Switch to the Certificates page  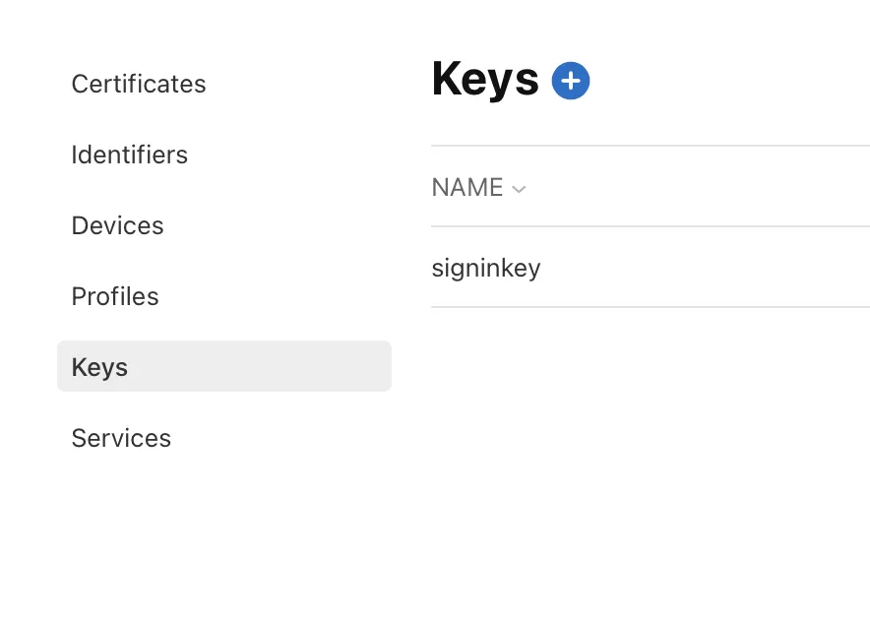(139, 85)
